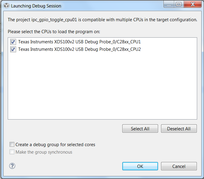204x179 pixels.
Task: Cancel the debug session launch
Action: pos(179,166)
